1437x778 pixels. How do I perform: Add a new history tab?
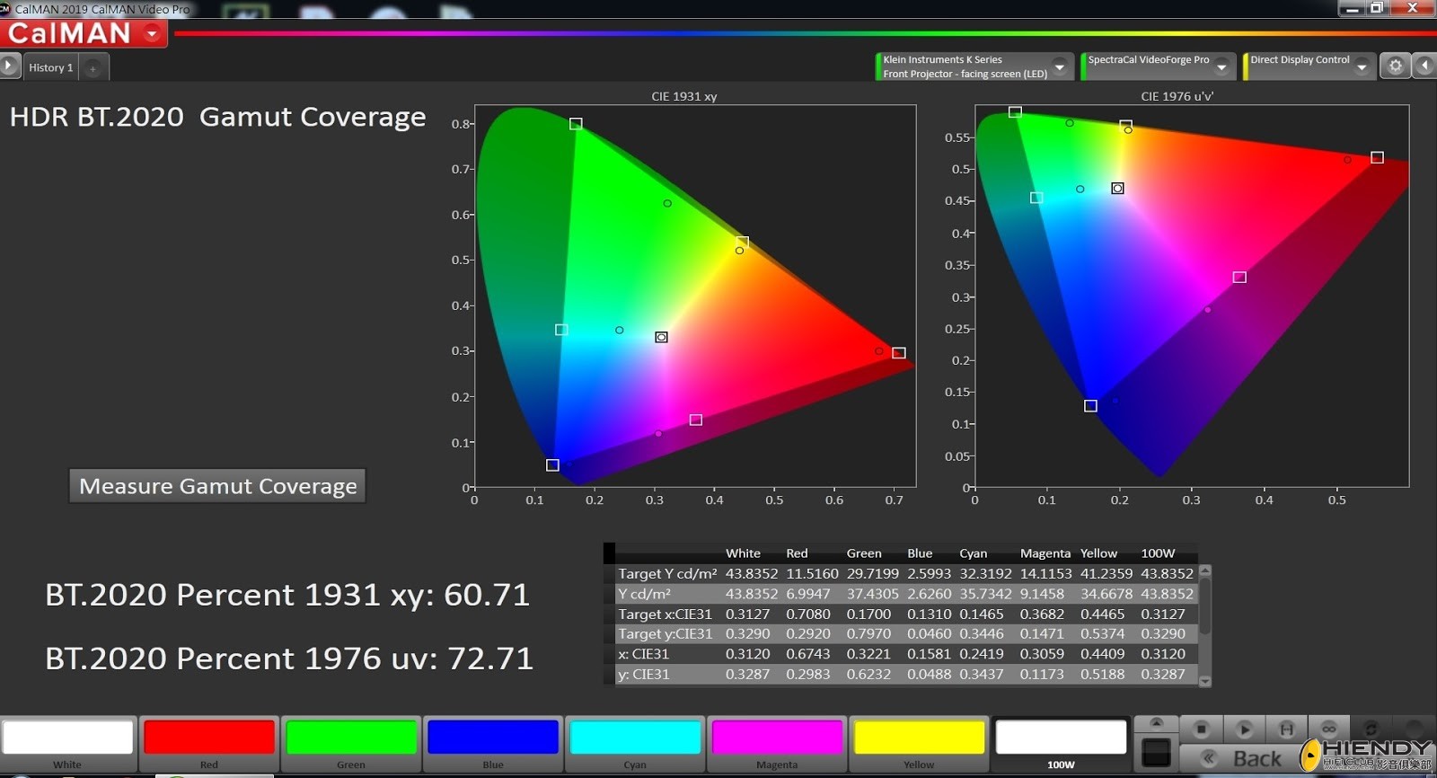click(x=93, y=68)
